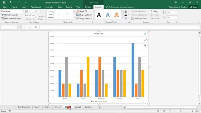Image resolution: width=201 pixels, height=113 pixels.
Task: Select the blue WordArt A style
Action: (x=108, y=15)
